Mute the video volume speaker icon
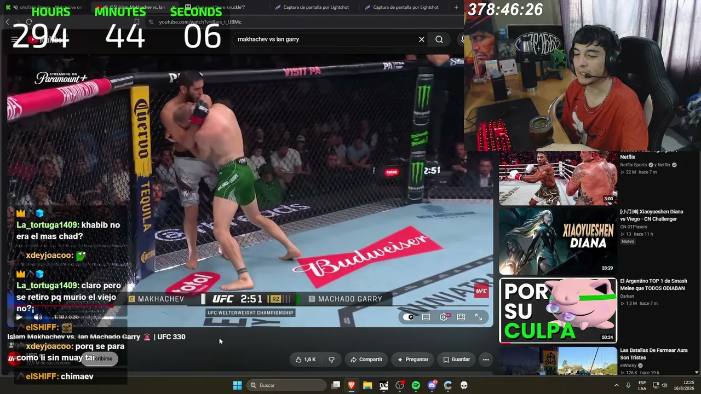This screenshot has height=394, width=701. click(x=38, y=317)
